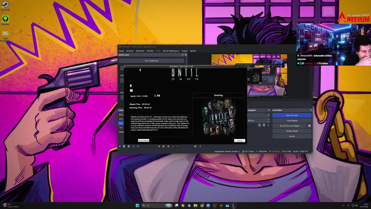
Task: Open volume control in system tray
Action: pyautogui.click(x=356, y=206)
